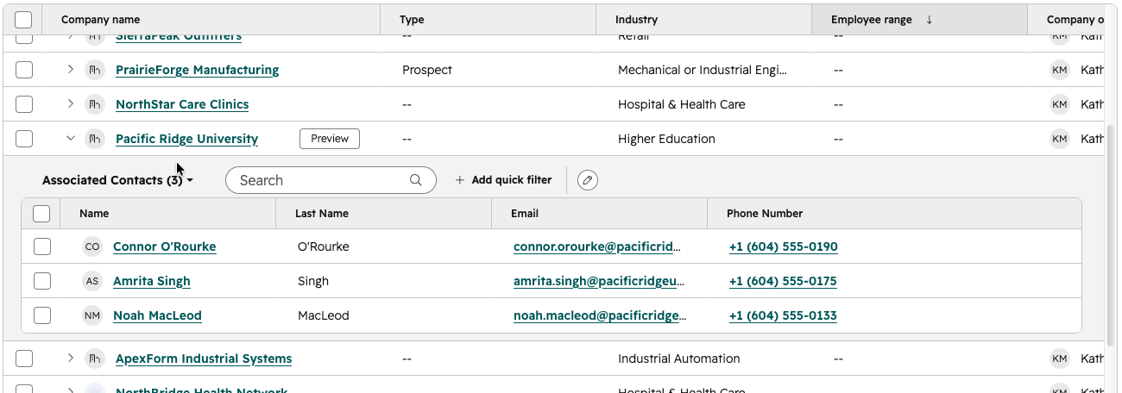Open Amrita Singh contact record
This screenshot has height=393, width=1122.
[x=151, y=281]
